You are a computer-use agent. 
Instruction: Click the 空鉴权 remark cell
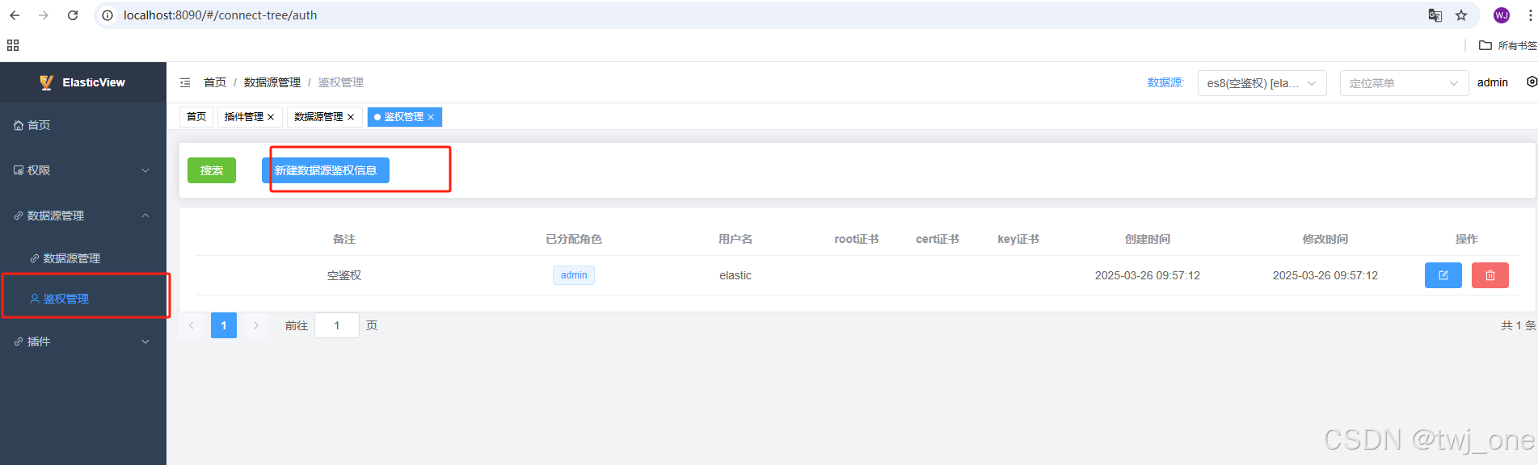coord(344,275)
